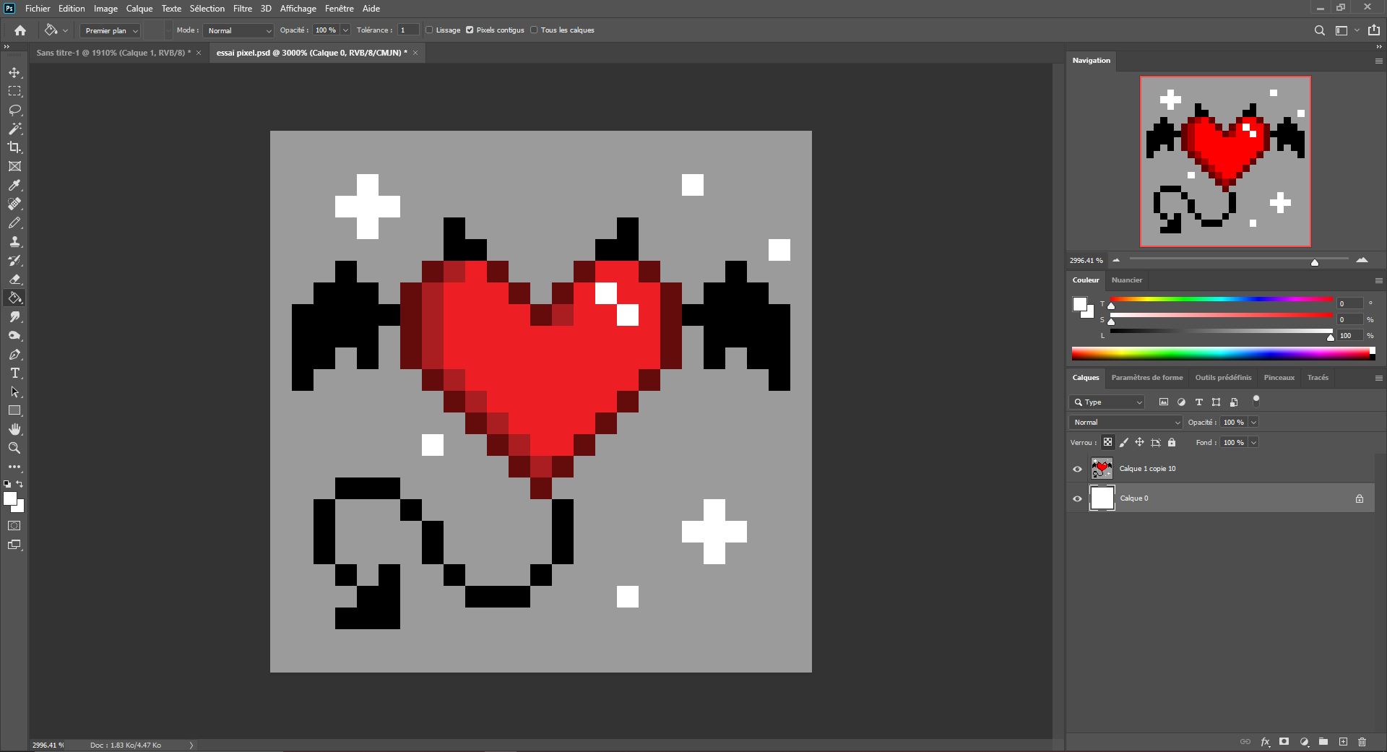Select the Crop tool
This screenshot has width=1387, height=752.
pos(14,147)
